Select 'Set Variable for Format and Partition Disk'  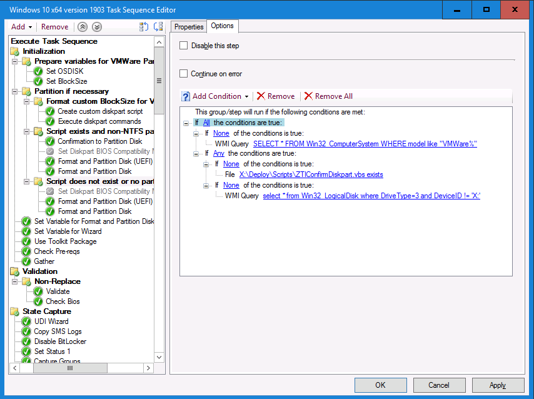pos(94,221)
